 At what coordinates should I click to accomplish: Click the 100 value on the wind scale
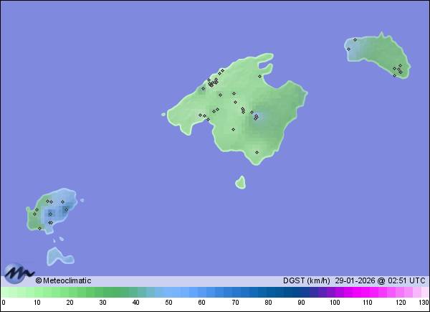(334, 303)
